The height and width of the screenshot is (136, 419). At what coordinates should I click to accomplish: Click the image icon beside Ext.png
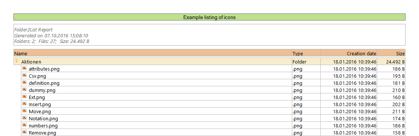click(24, 97)
